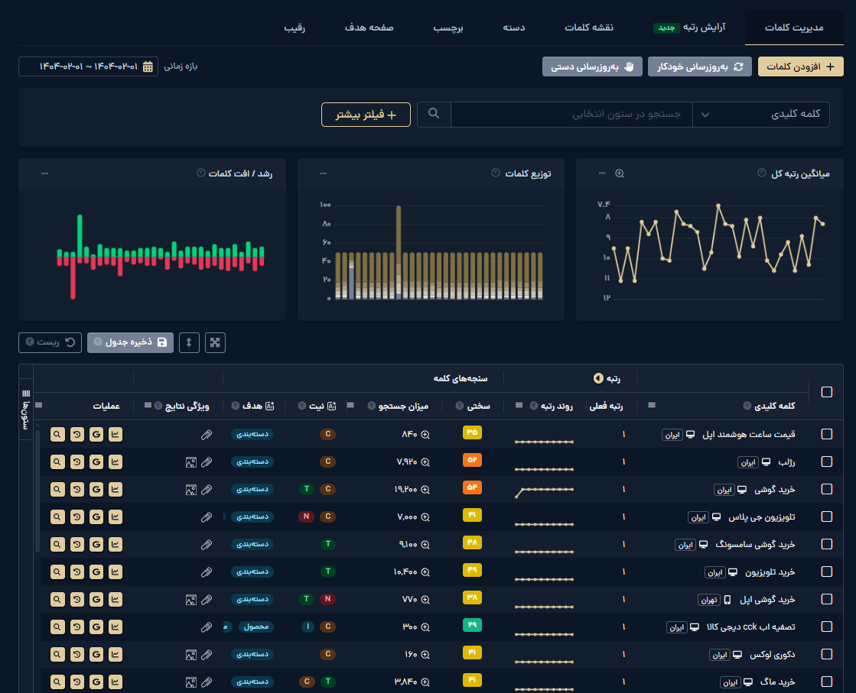Tick the select-all checkbox in table header
Screen dimensions: 856x693
click(827, 392)
